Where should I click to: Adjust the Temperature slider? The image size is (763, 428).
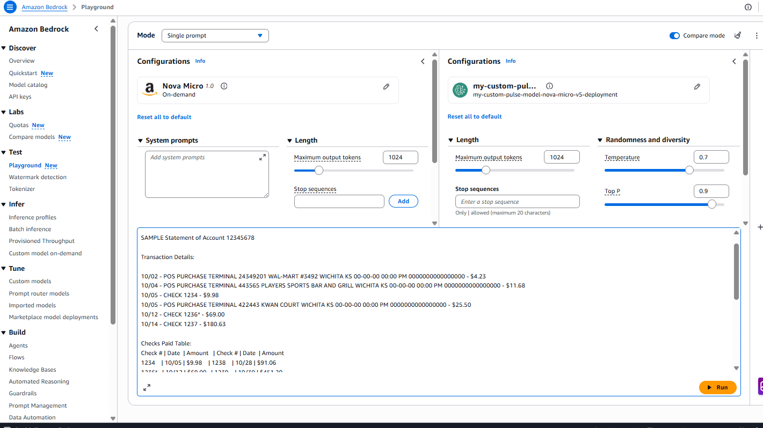click(689, 170)
